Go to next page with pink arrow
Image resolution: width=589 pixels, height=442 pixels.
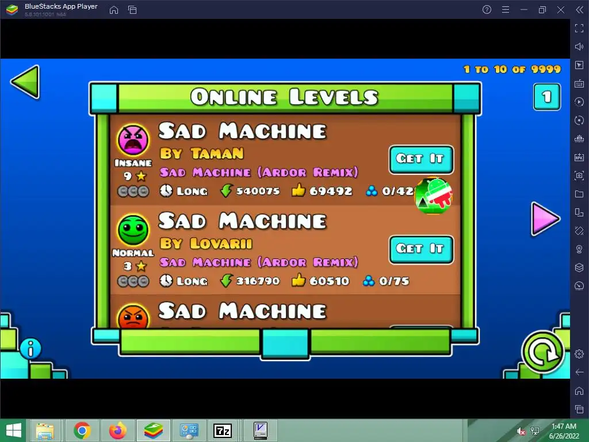click(x=545, y=219)
